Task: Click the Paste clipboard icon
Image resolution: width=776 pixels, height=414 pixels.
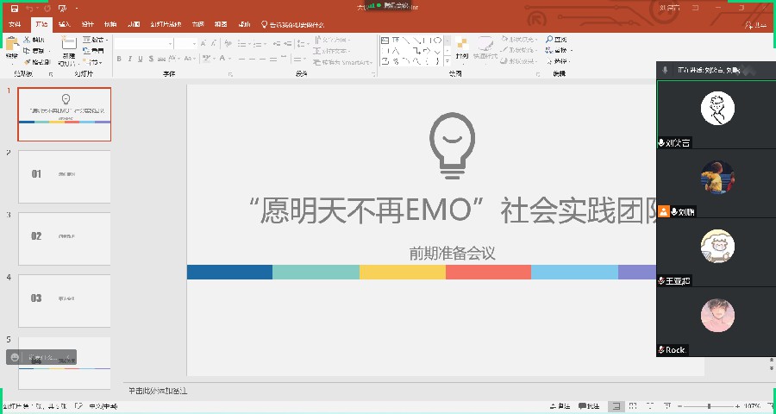Action: tap(12, 45)
